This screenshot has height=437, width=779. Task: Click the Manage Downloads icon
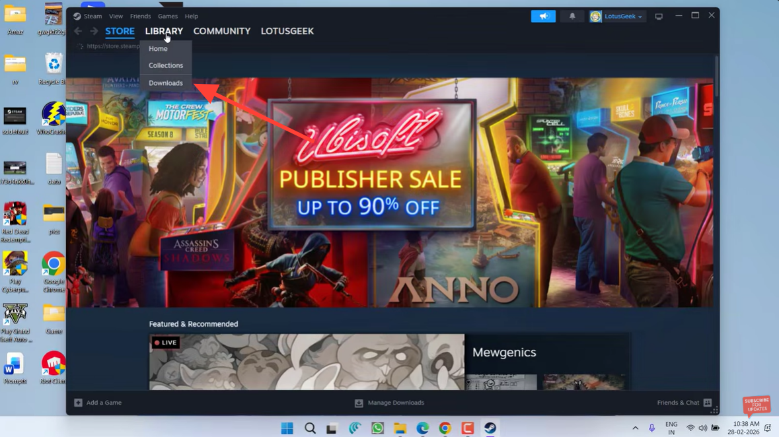(x=359, y=403)
